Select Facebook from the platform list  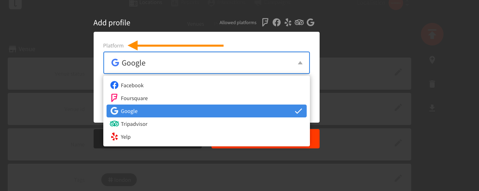(x=207, y=85)
